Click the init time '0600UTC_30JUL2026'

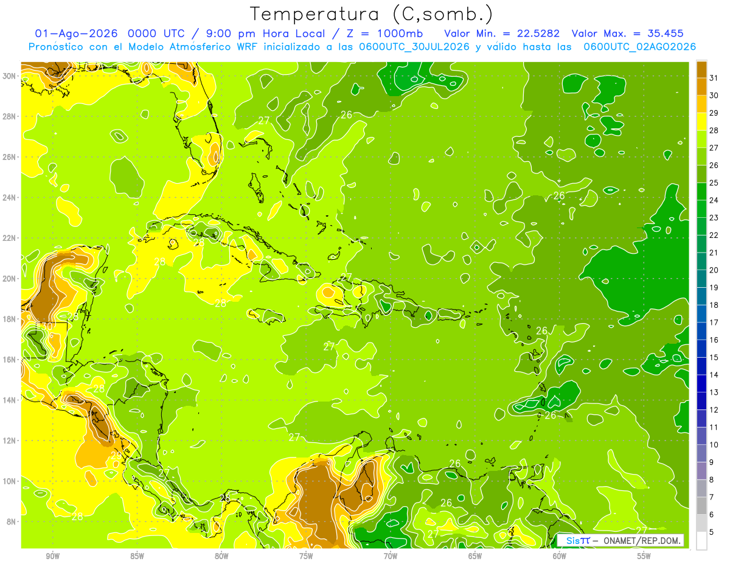tap(414, 47)
